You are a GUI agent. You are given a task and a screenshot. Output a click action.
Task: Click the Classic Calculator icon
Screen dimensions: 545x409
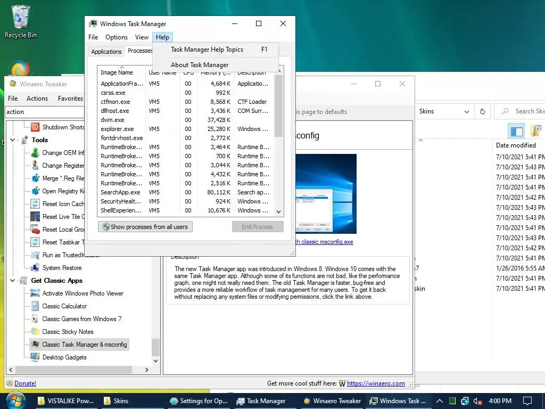point(35,306)
